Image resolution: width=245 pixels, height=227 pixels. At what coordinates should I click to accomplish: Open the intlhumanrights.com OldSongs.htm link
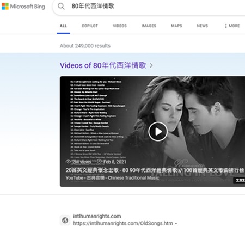(123, 223)
